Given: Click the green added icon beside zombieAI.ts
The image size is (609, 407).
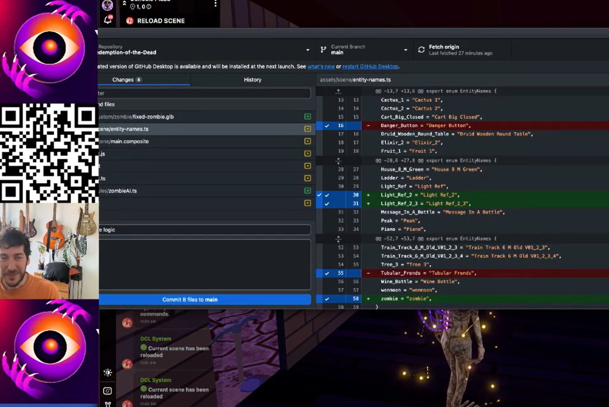Looking at the screenshot, I should tap(308, 190).
